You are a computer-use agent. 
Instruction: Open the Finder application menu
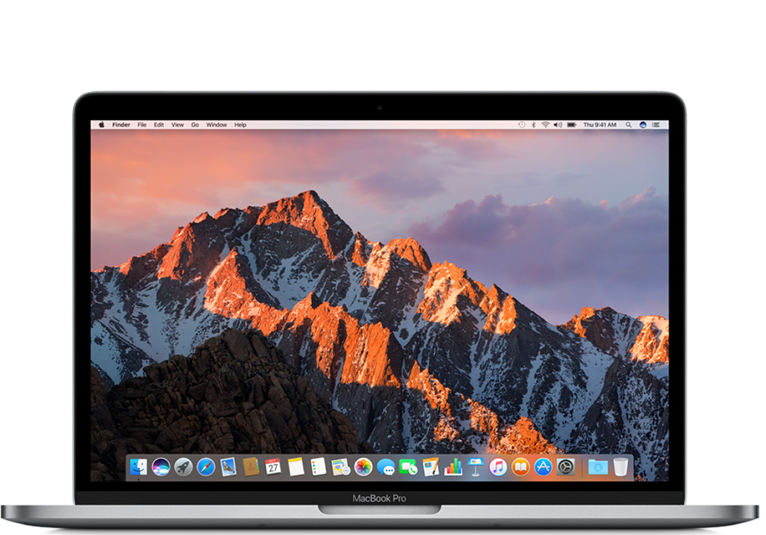click(x=121, y=125)
